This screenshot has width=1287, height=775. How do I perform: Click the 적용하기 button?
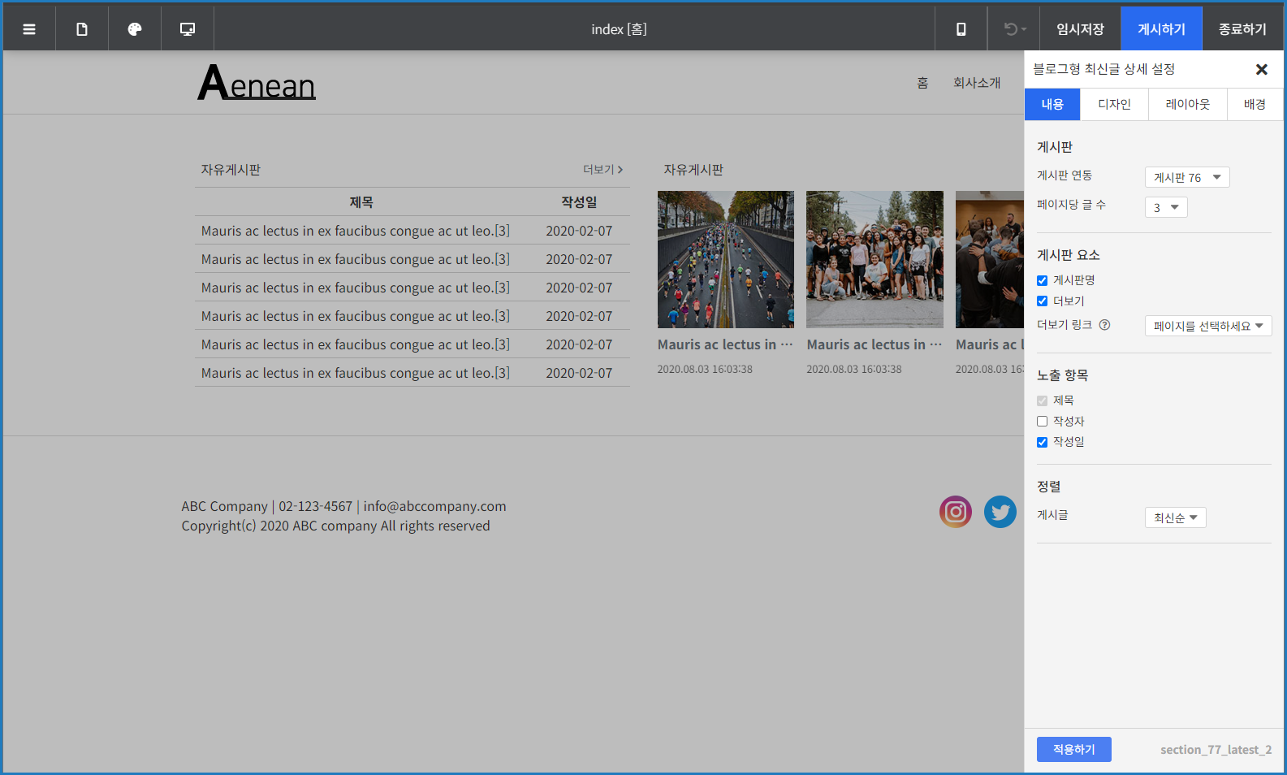(x=1073, y=750)
